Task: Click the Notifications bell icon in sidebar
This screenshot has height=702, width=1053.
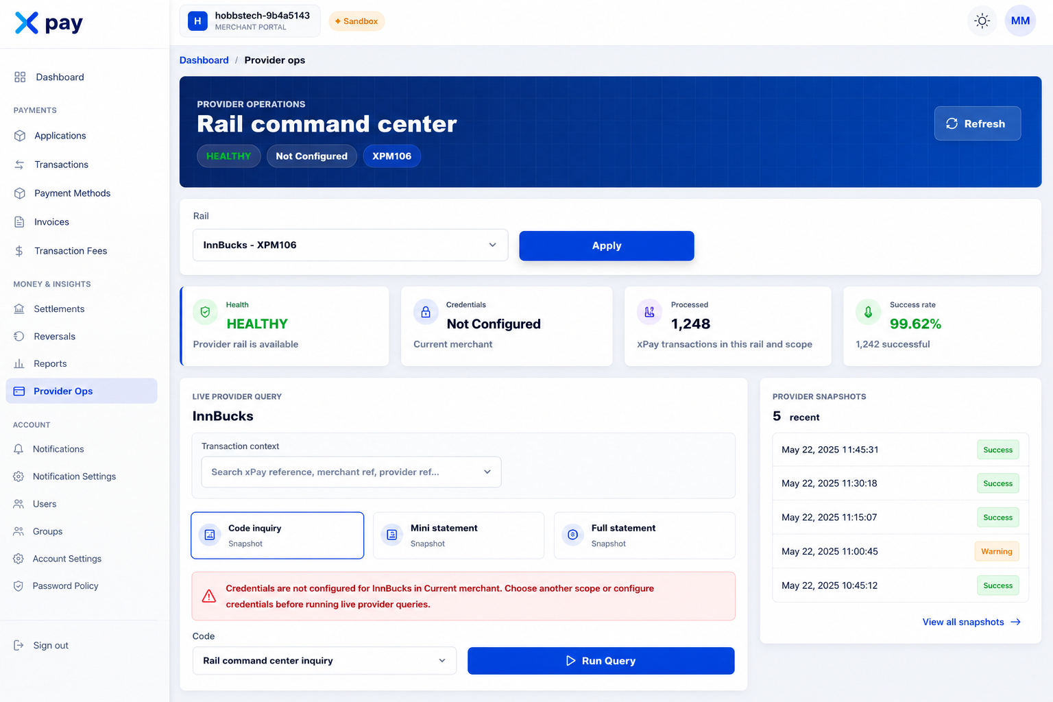Action: pyautogui.click(x=19, y=449)
